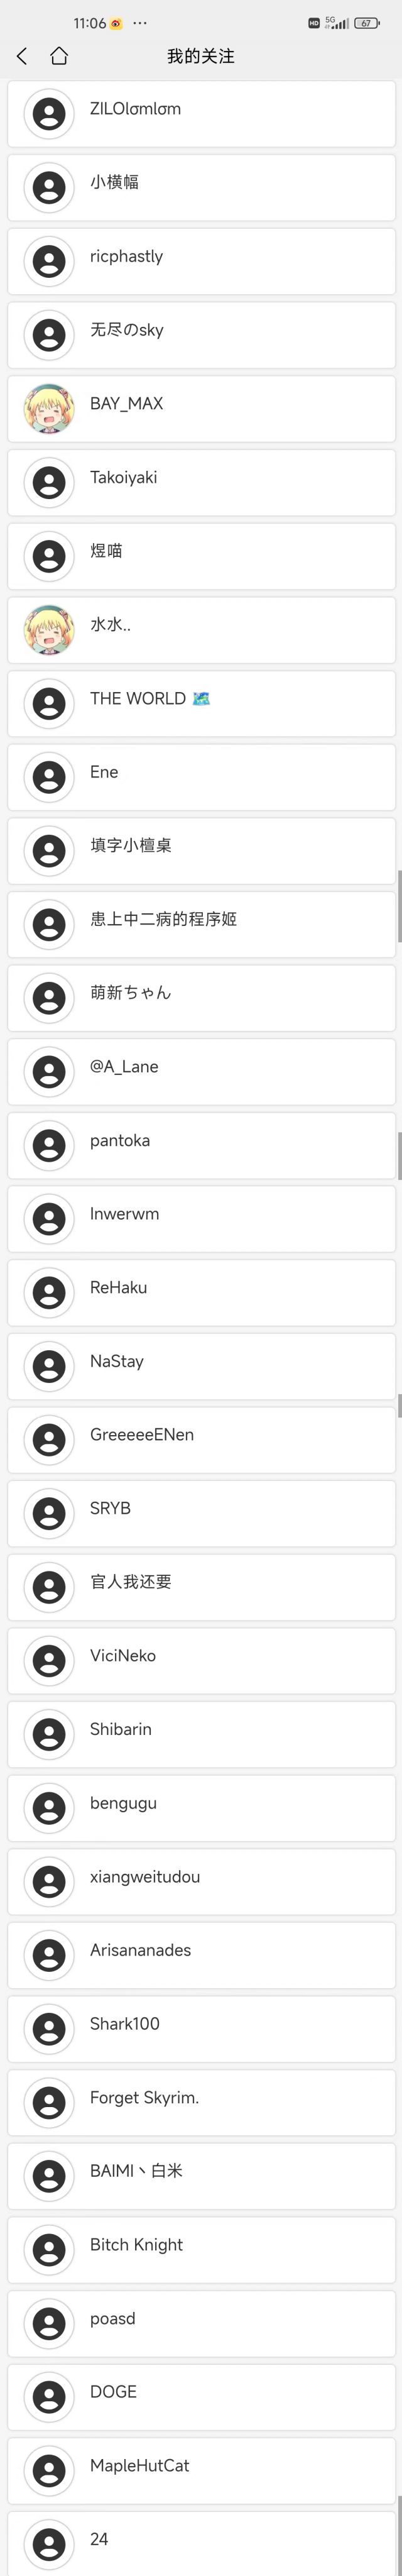Open the 患上中二病的程序姬 user row
This screenshot has height=2576, width=402.
pos(201,924)
